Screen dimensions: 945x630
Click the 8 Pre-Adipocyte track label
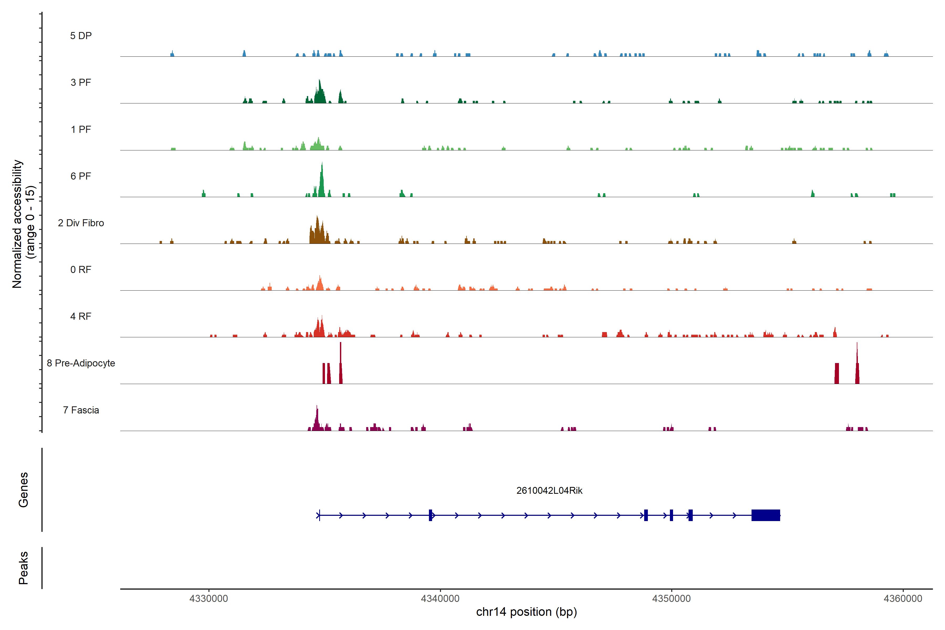[81, 363]
